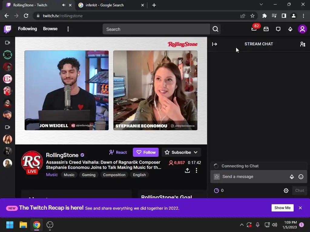Image resolution: width=310 pixels, height=232 pixels.
Task: Click the RollingStone channel name
Action: [x=62, y=155]
